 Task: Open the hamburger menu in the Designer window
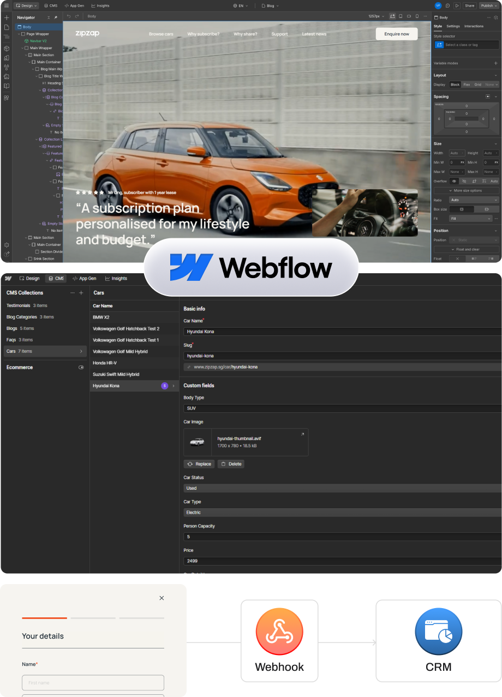click(x=7, y=5)
